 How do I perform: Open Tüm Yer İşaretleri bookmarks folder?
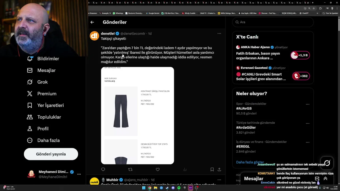click(330, 13)
